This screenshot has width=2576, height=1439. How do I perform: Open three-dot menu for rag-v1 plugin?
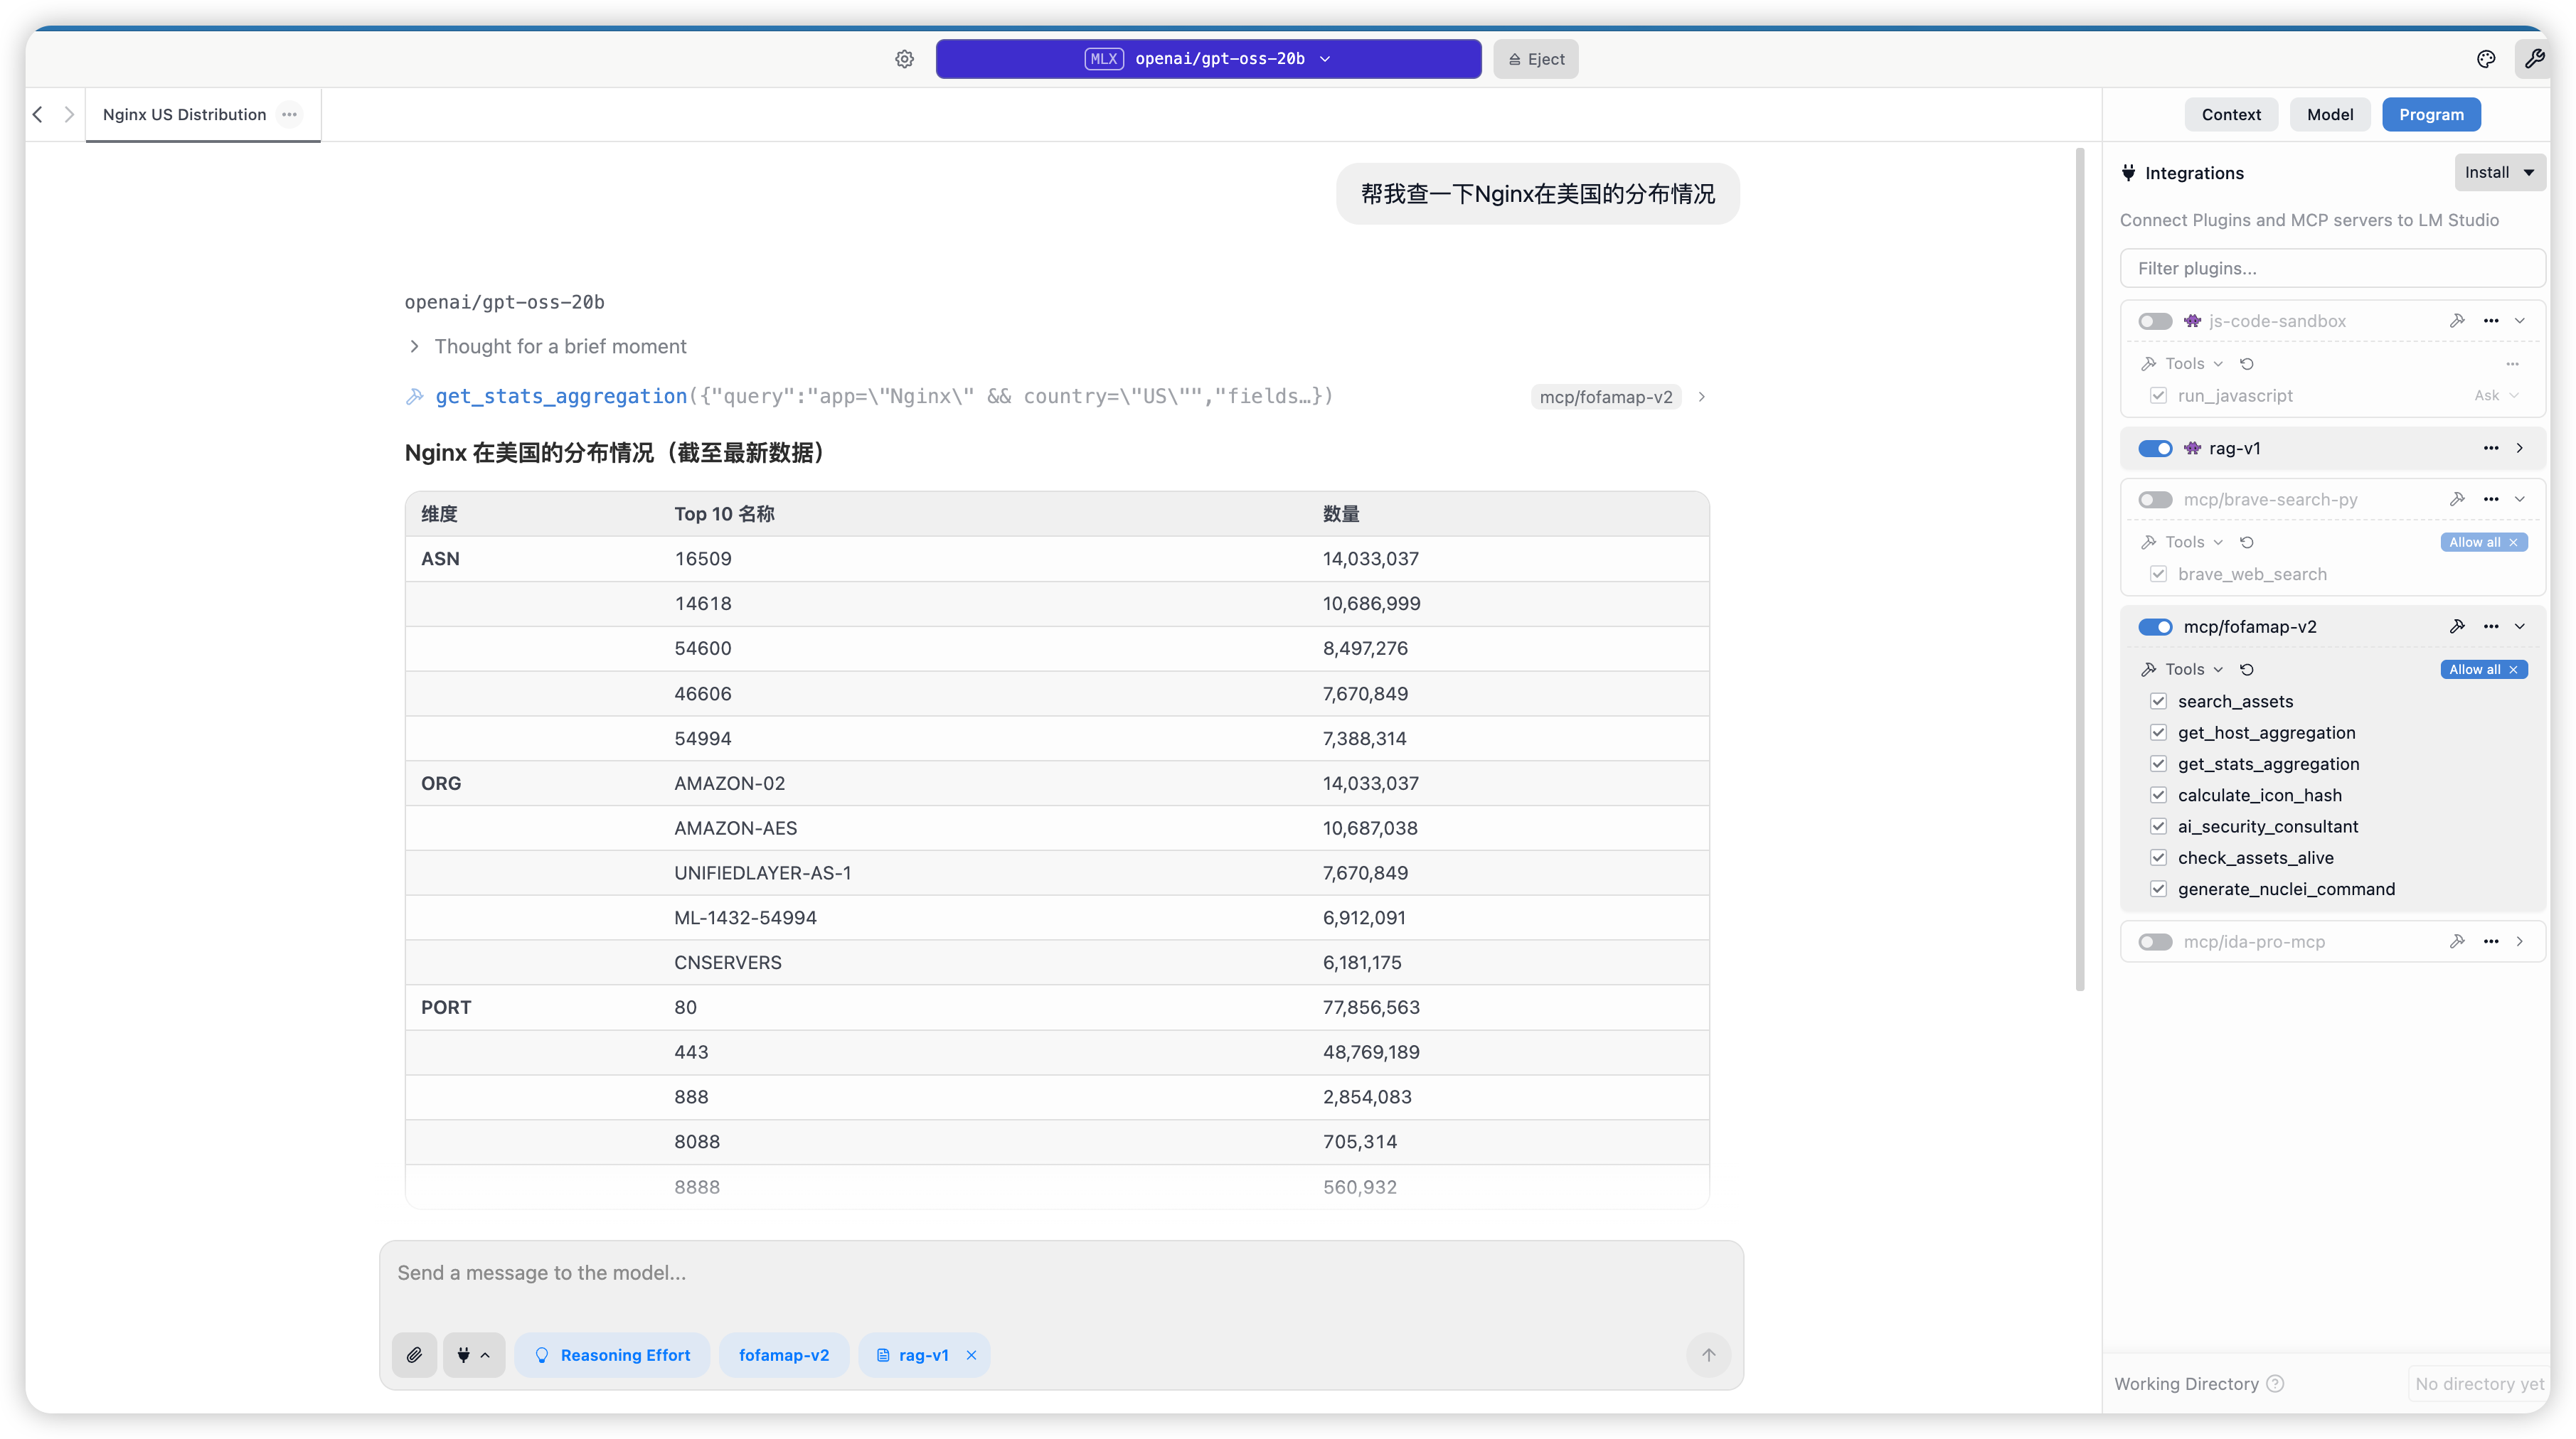pos(2491,448)
